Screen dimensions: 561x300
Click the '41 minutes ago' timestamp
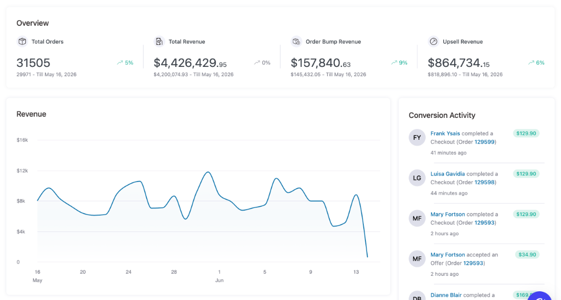(x=448, y=153)
